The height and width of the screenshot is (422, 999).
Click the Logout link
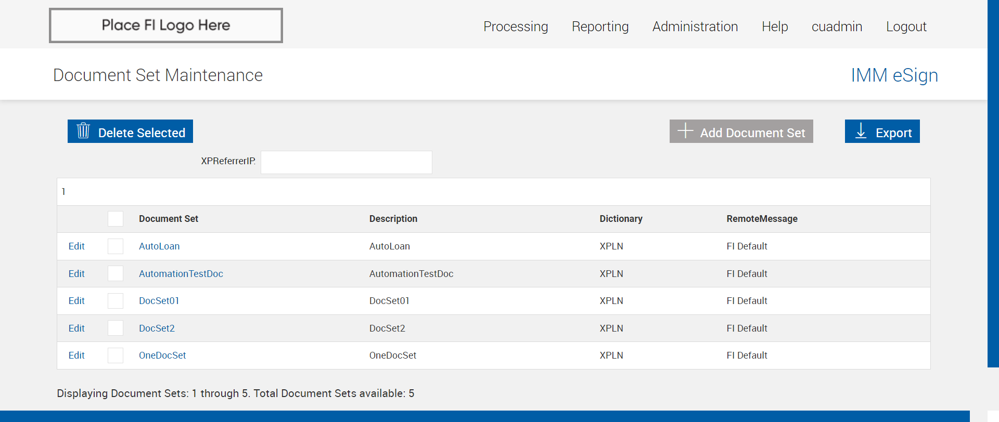pos(906,27)
